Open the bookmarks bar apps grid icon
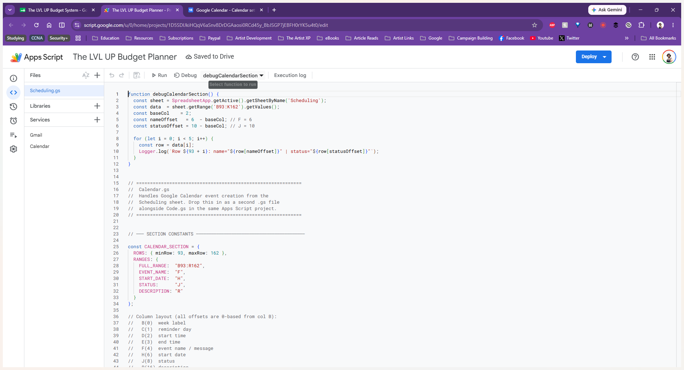 point(78,38)
